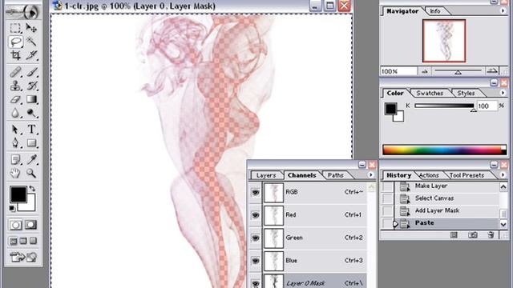Select the Magic Wand tool
Image resolution: width=513 pixels, height=288 pixels.
click(x=31, y=42)
